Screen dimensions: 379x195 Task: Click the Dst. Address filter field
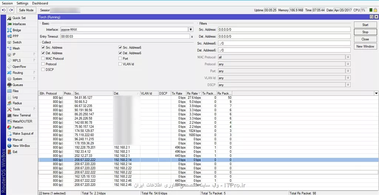pyautogui.click(x=284, y=37)
